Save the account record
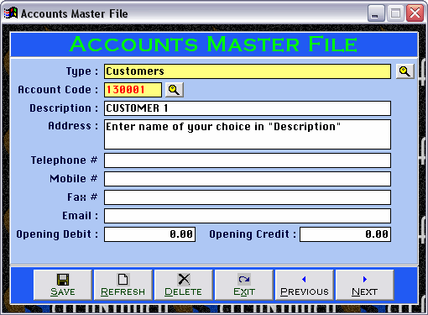The image size is (428, 315). (x=63, y=285)
